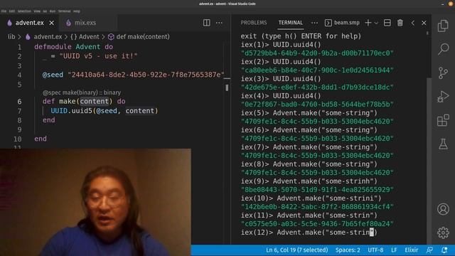
Task: Open the Run and Debug view
Action: click(x=443, y=97)
